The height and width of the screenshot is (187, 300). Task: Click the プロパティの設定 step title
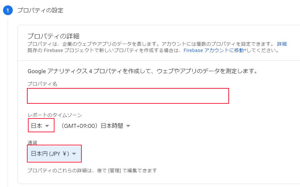coord(40,10)
